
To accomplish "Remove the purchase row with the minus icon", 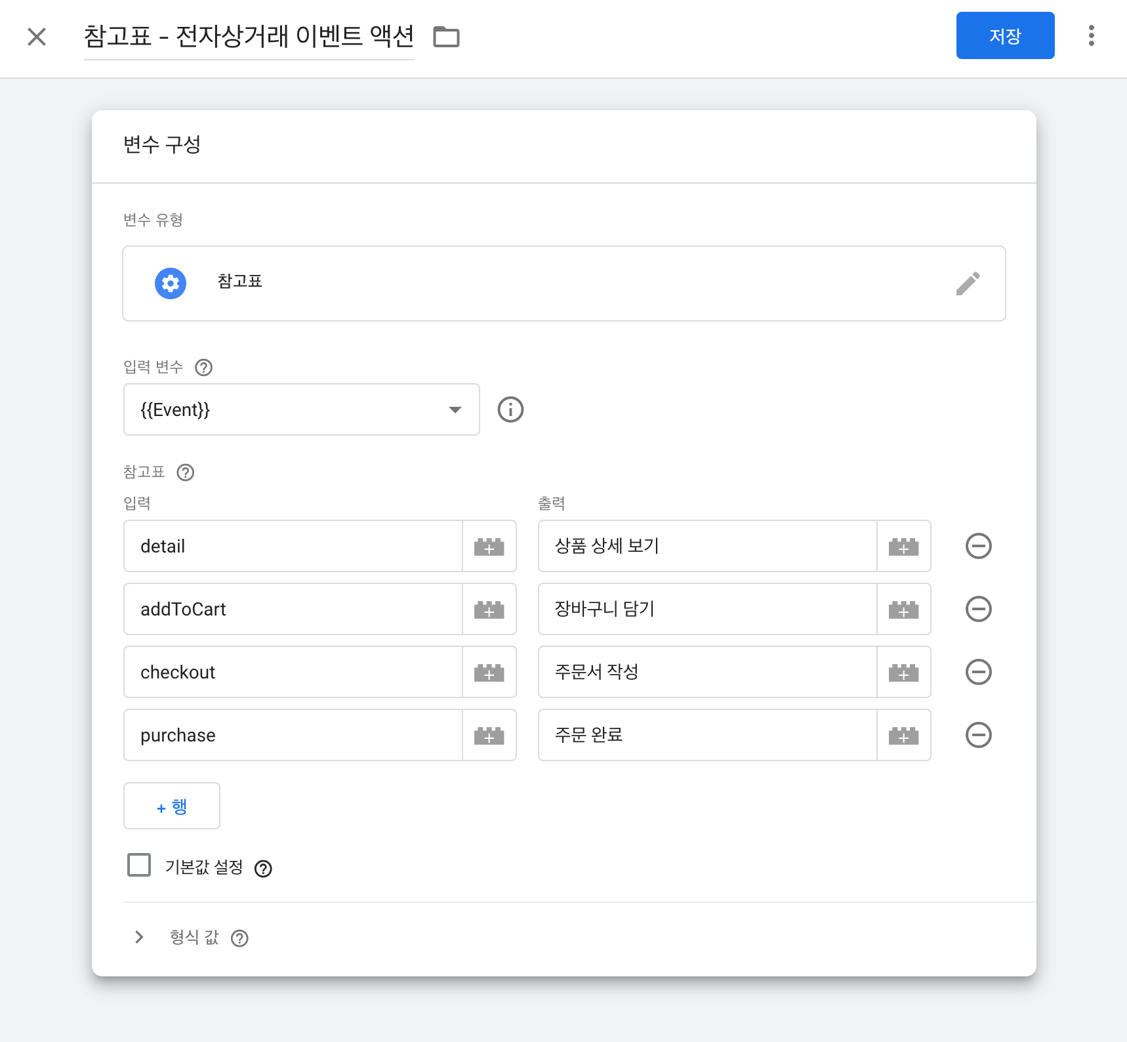I will click(x=978, y=735).
